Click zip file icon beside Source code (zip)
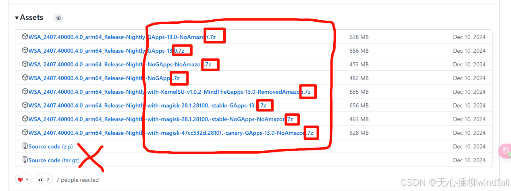Image resolution: width=511 pixels, height=191 pixels. click(25, 146)
